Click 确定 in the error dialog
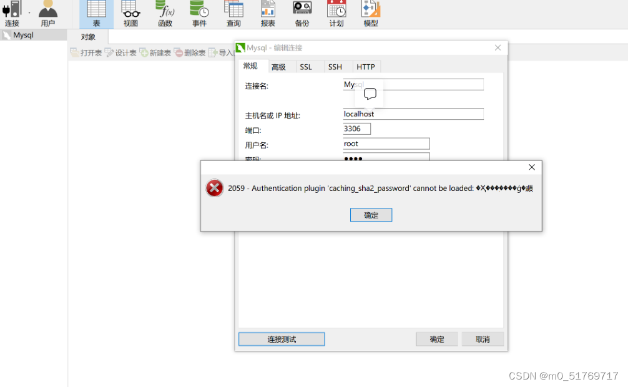The width and height of the screenshot is (628, 387). (x=371, y=215)
